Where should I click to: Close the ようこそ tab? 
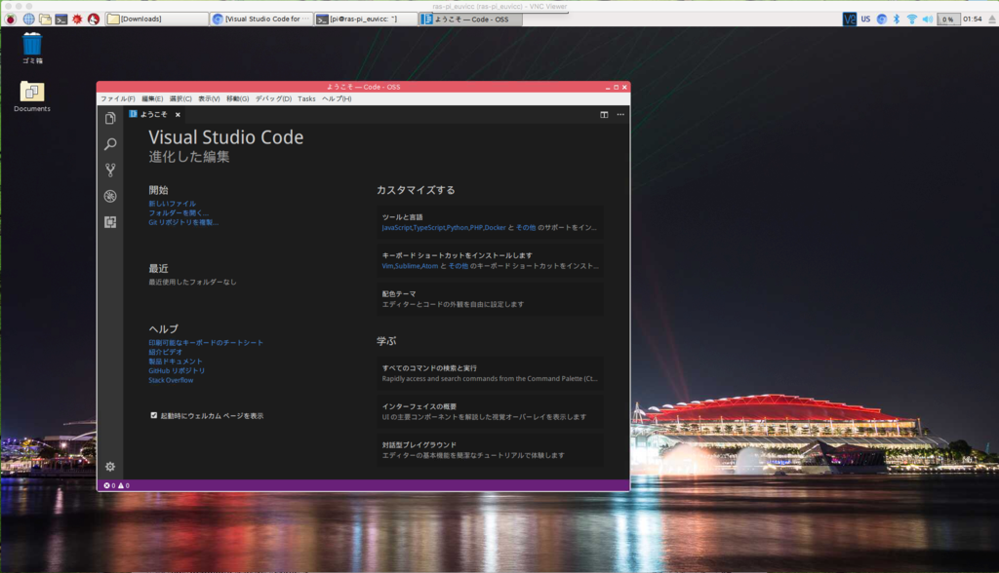pos(178,115)
